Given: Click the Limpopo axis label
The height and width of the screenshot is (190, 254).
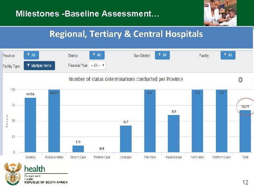Looking at the screenshot, I should [x=126, y=157].
